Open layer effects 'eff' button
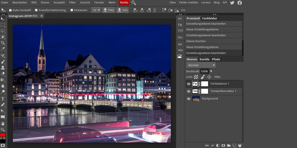The height and width of the screenshot is (148, 297). (212, 145)
